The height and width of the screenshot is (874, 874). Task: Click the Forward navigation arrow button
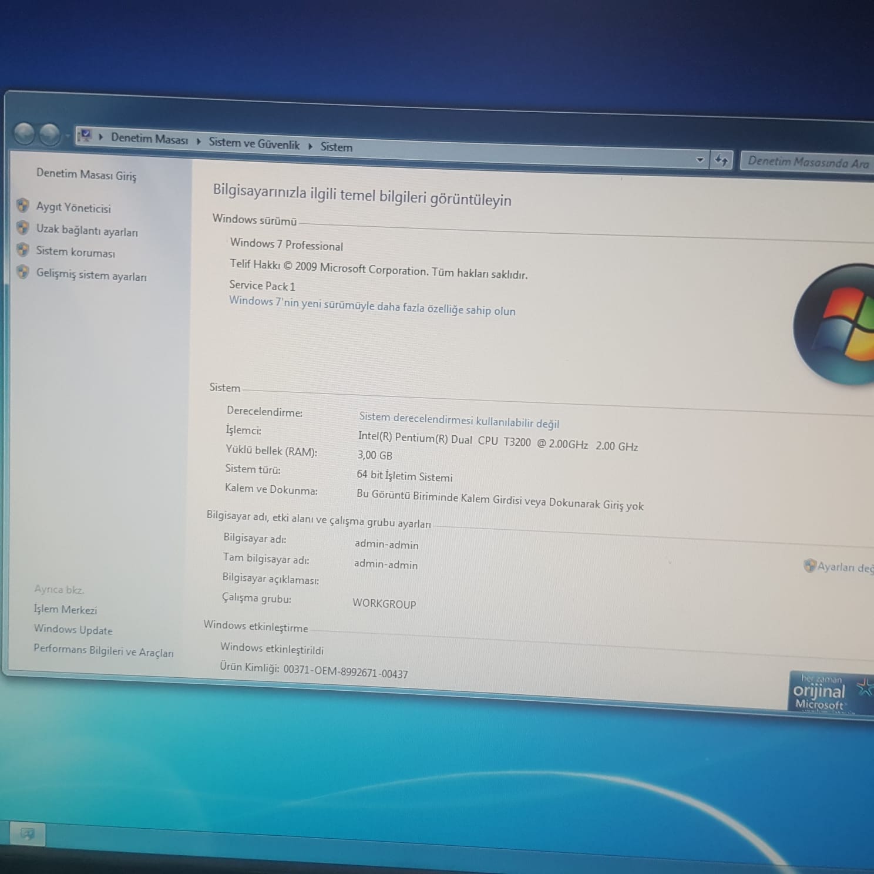pyautogui.click(x=50, y=135)
